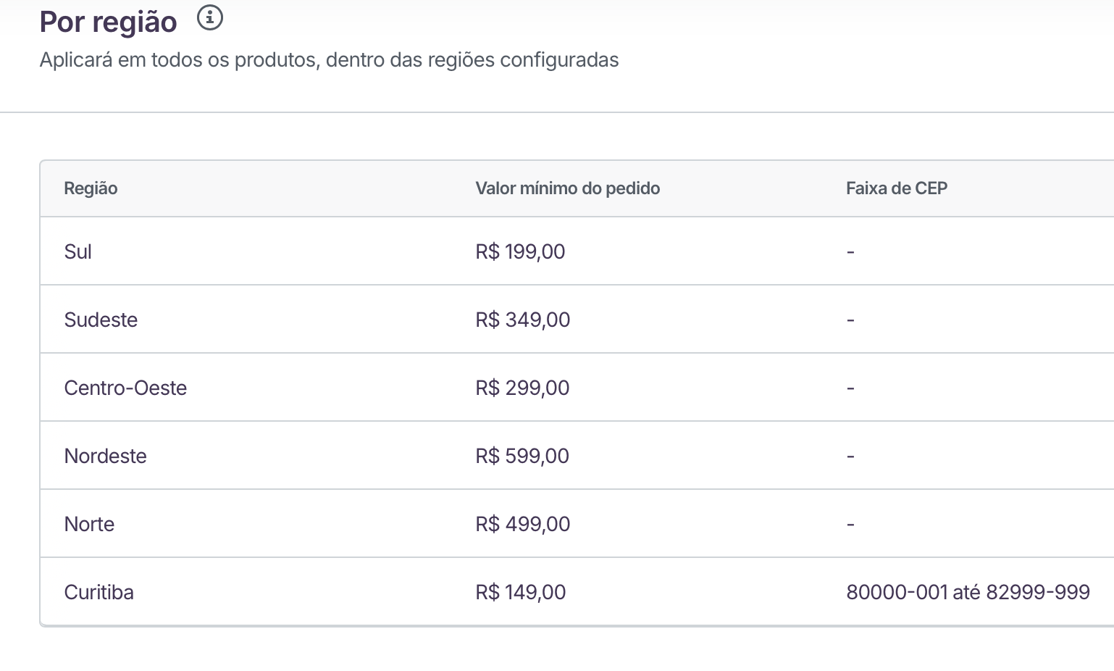Click the R$ 599,00 minimum value
1114x671 pixels.
522,456
